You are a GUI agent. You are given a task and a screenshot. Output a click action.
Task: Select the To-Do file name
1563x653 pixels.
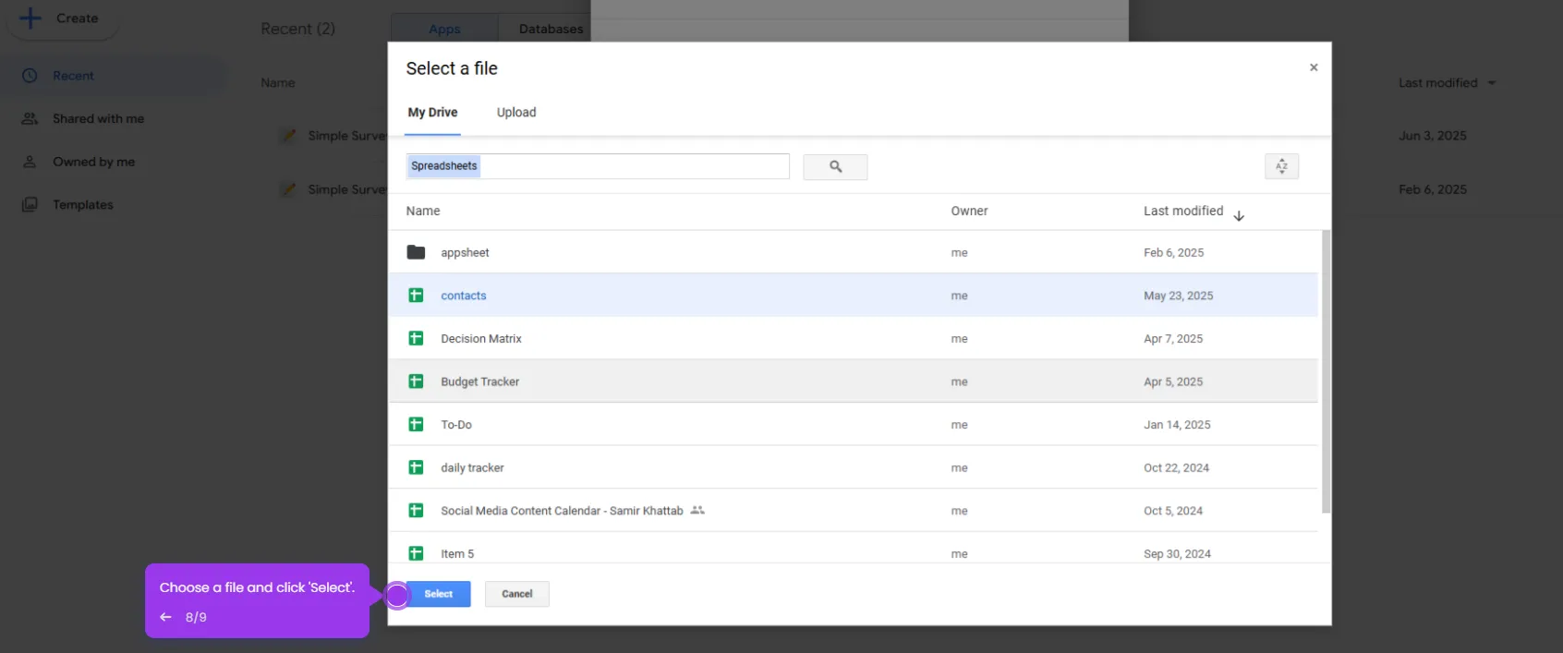(x=456, y=425)
